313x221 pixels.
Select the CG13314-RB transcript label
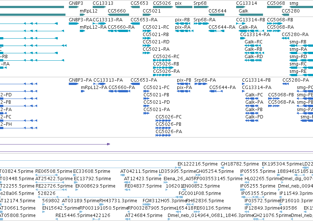pos(250,20)
